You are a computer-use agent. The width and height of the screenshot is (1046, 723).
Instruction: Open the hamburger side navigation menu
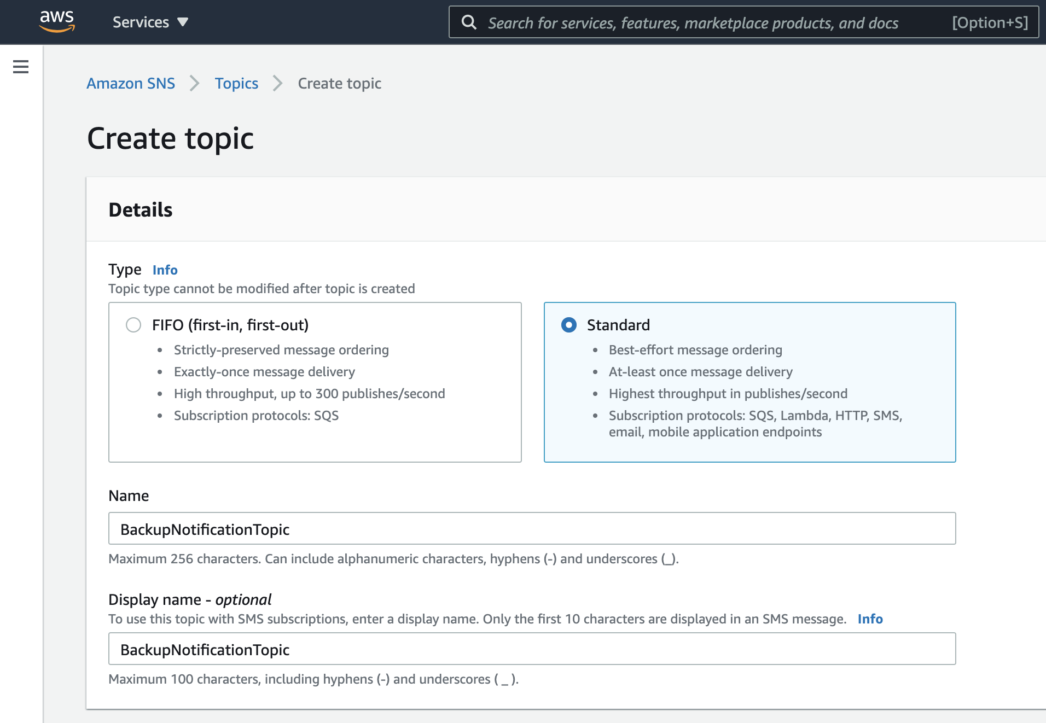(x=21, y=67)
